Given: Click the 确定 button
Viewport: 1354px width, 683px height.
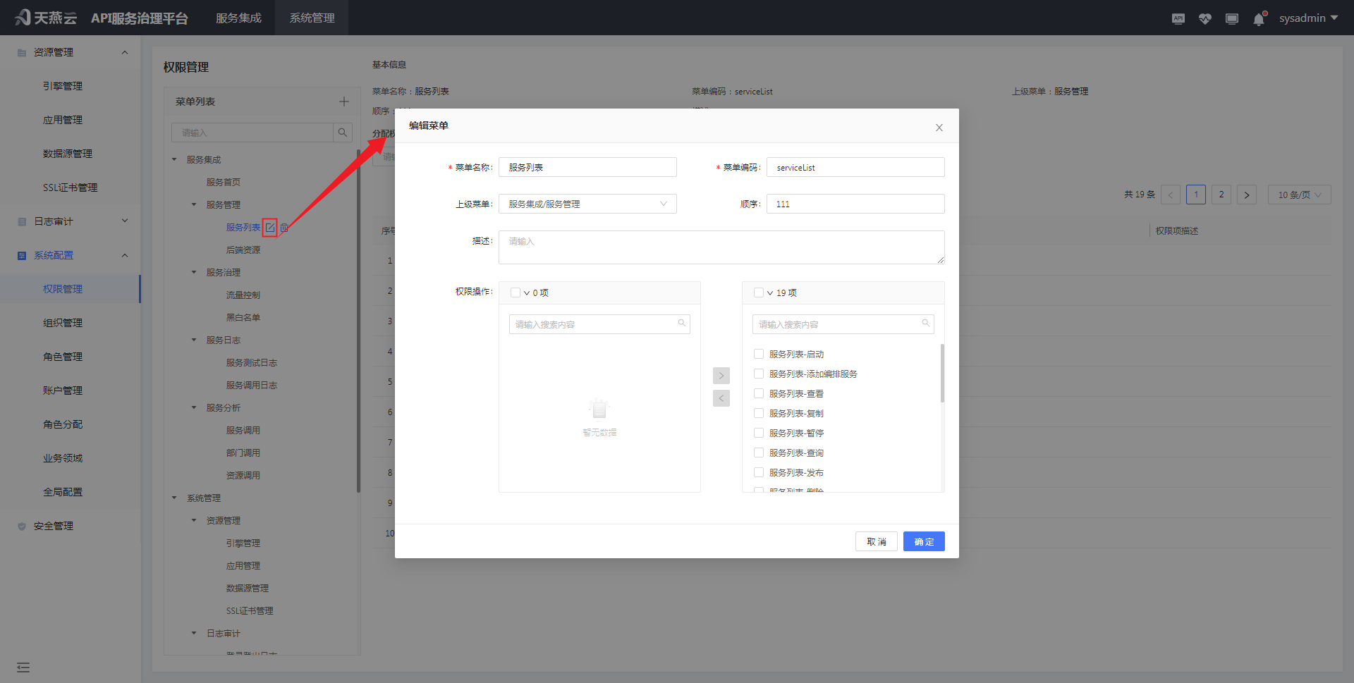Looking at the screenshot, I should [923, 541].
